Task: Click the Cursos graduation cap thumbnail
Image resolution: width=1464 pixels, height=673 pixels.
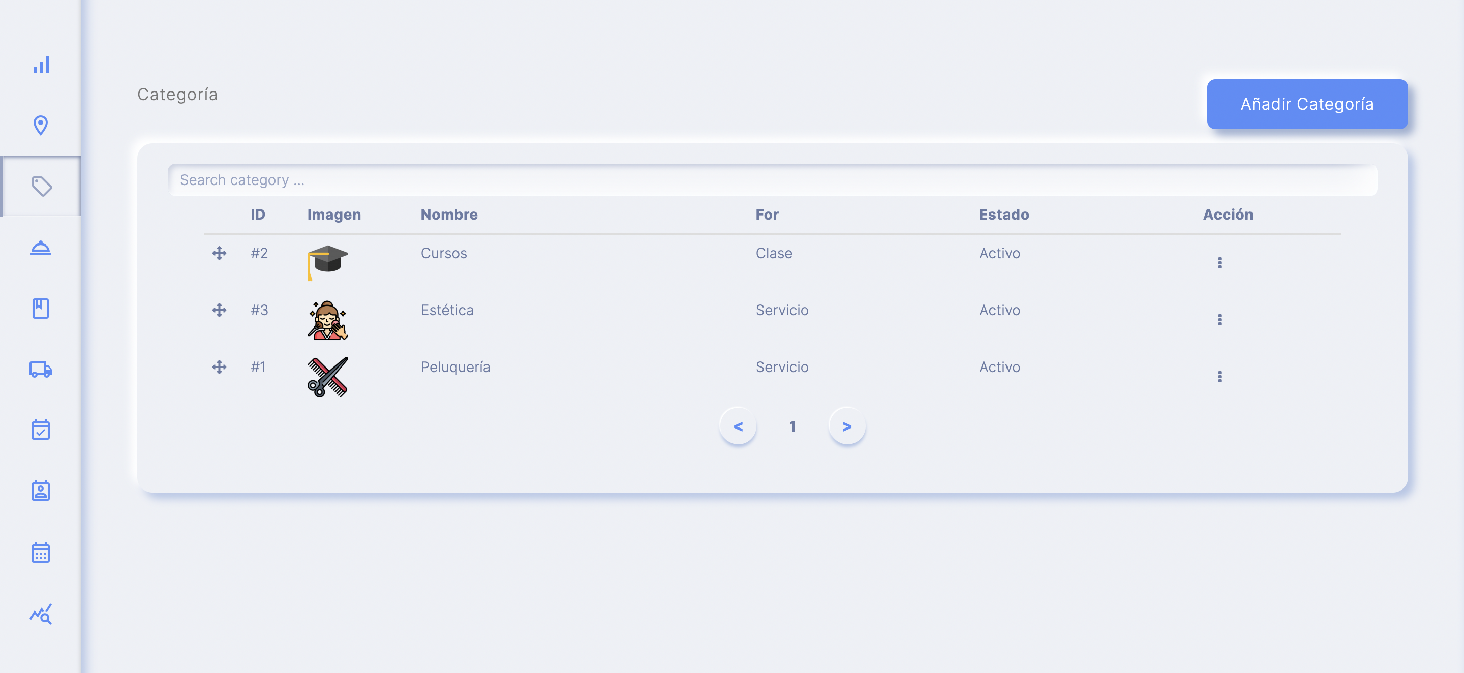Action: pyautogui.click(x=327, y=263)
